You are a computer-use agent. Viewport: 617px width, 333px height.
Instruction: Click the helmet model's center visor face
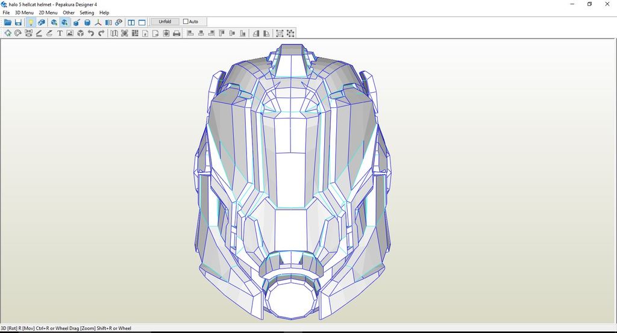(x=291, y=181)
